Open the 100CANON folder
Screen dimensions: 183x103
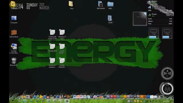coord(100,4)
